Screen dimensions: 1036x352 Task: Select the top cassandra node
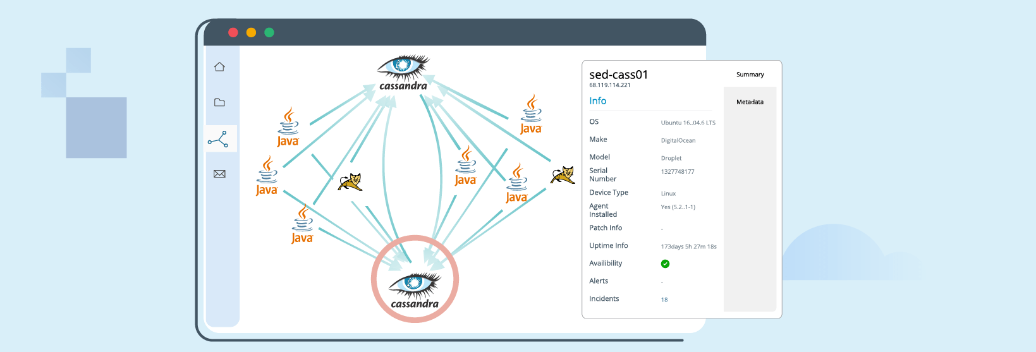coord(403,72)
